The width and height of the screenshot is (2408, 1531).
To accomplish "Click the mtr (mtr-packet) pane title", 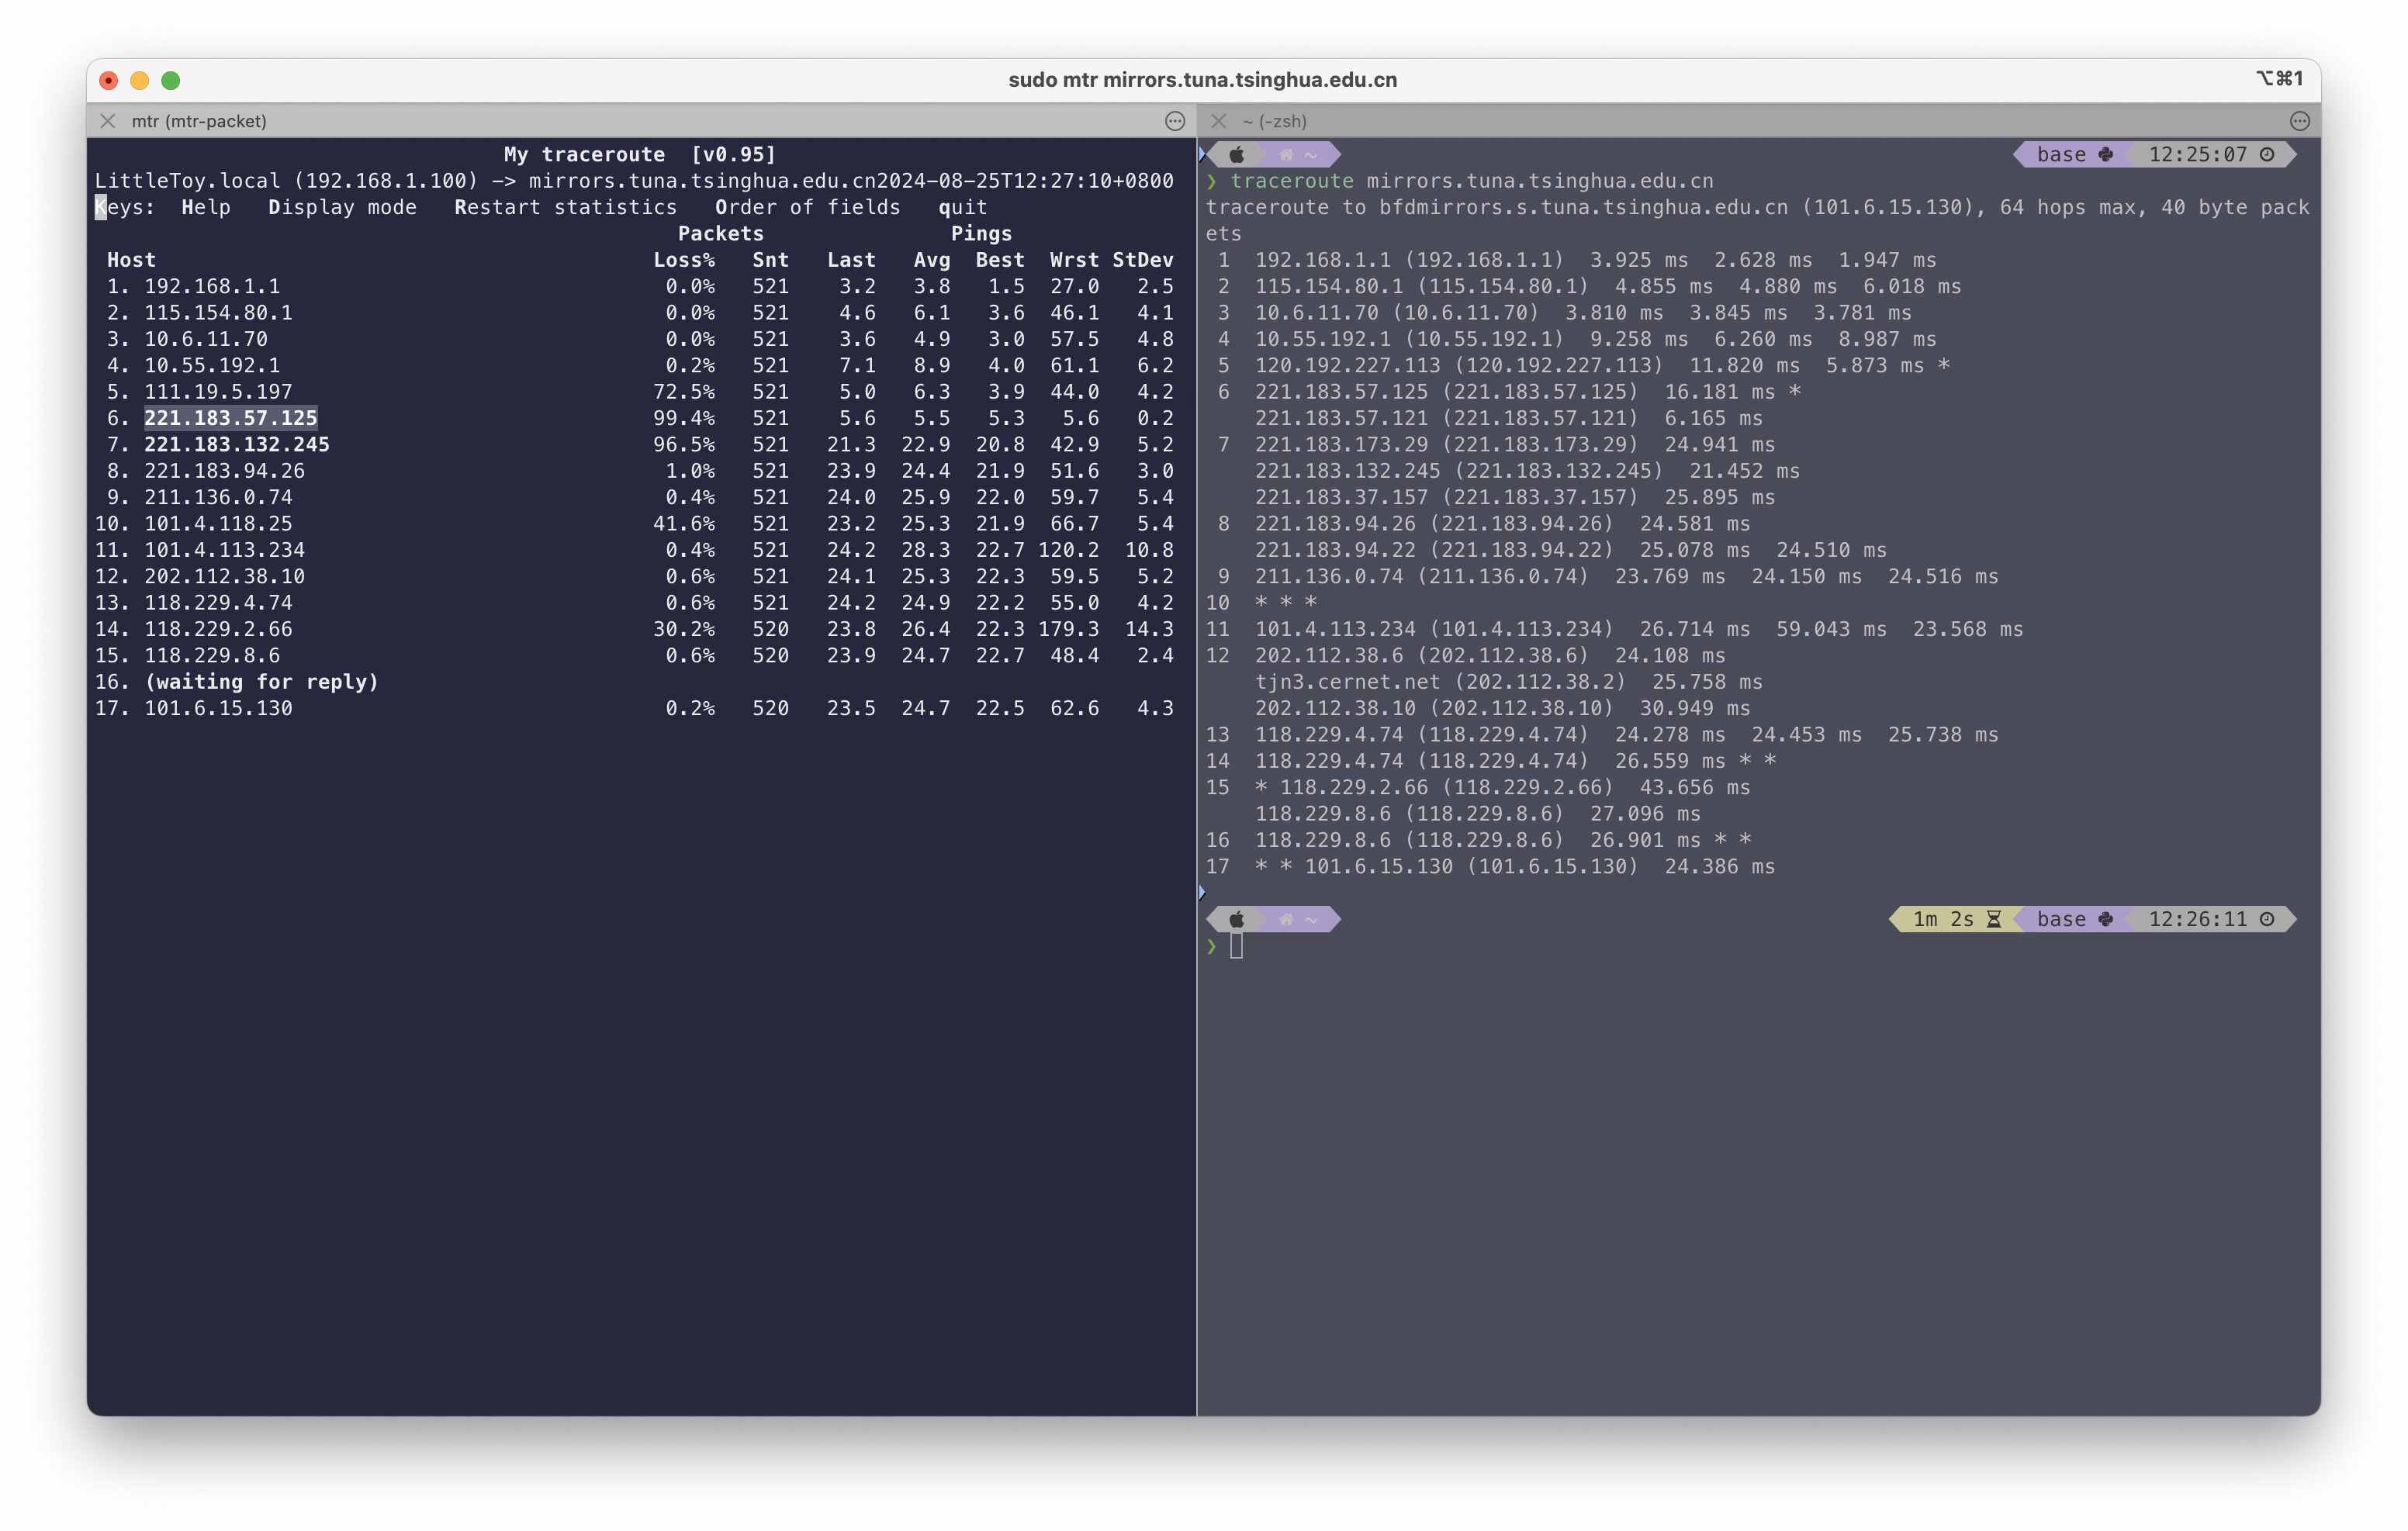I will click(x=199, y=121).
